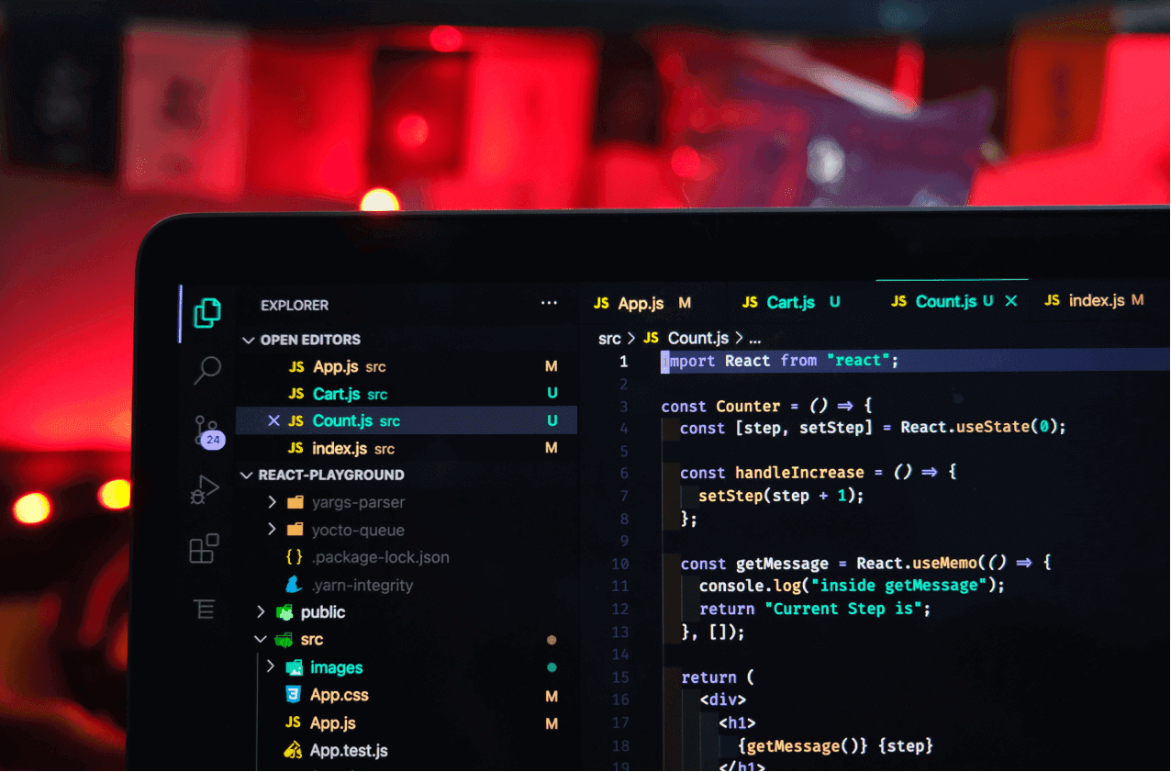Click the '{getMessage()} {step}' line

coord(836,746)
